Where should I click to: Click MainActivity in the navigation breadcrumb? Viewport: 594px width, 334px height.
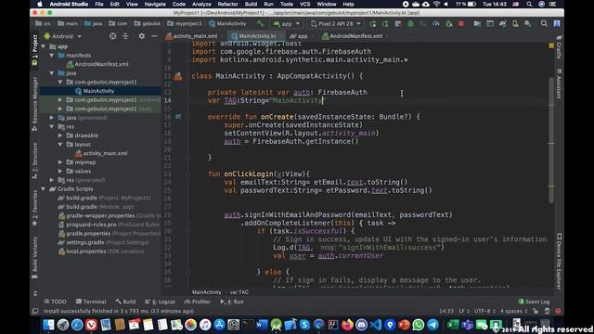click(x=227, y=23)
